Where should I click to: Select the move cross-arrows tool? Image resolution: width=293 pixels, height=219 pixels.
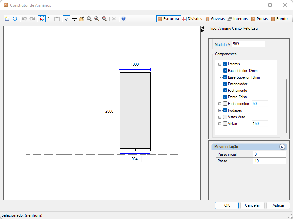(x=74, y=19)
